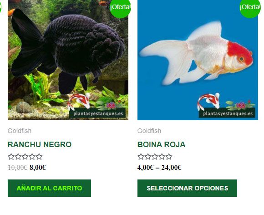The image size is (264, 215).
Task: Click the 8,00€ sale price
Action: point(38,168)
